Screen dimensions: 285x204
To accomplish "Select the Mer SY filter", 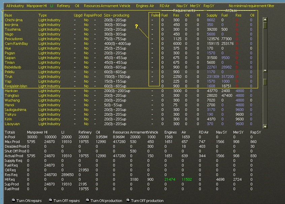I will pyautogui.click(x=195, y=6).
